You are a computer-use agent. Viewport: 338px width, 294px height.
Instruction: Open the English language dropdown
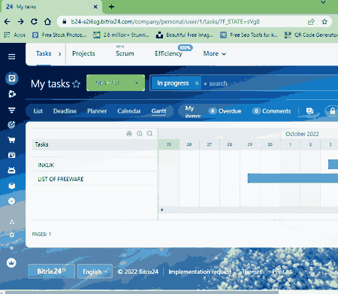[x=95, y=271]
